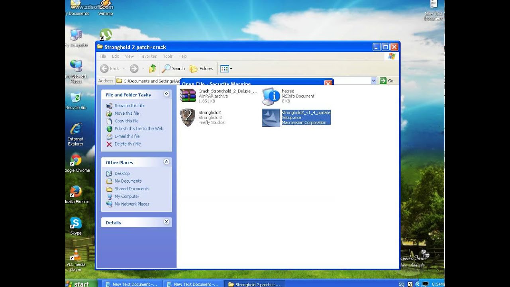Select the Google Chrome desktop icon
This screenshot has width=510, height=287.
pos(76,163)
